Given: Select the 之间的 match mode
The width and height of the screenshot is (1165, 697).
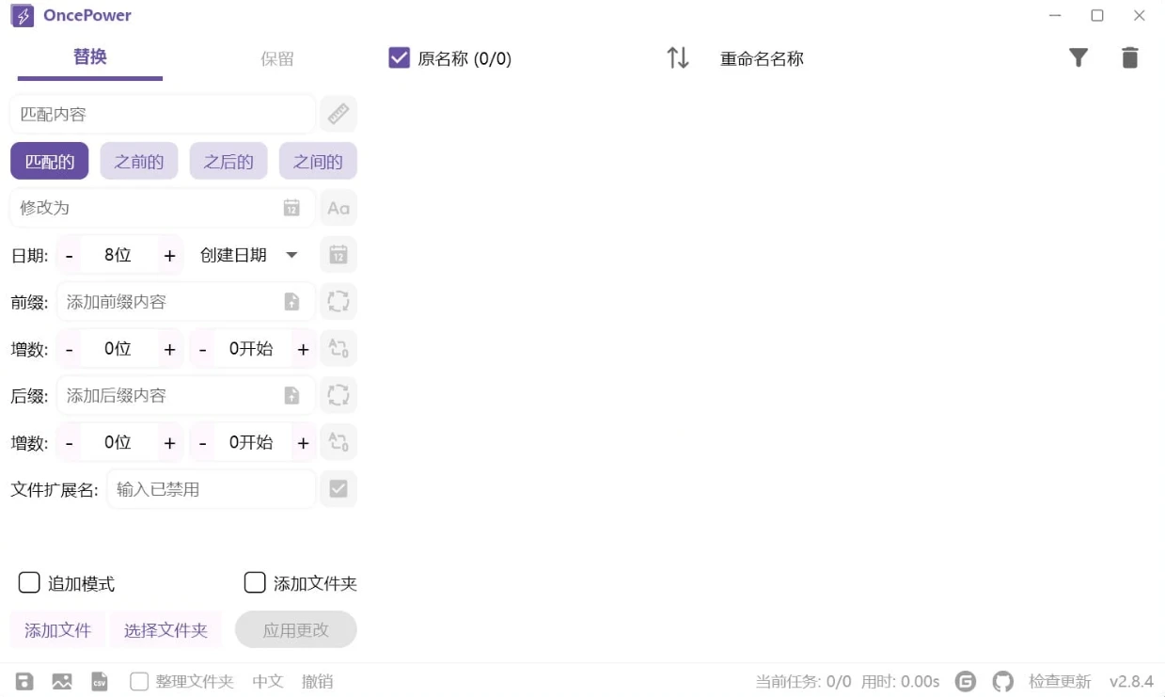Looking at the screenshot, I should (x=318, y=160).
